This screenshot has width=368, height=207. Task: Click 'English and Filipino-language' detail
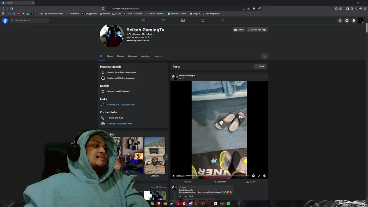tap(121, 78)
